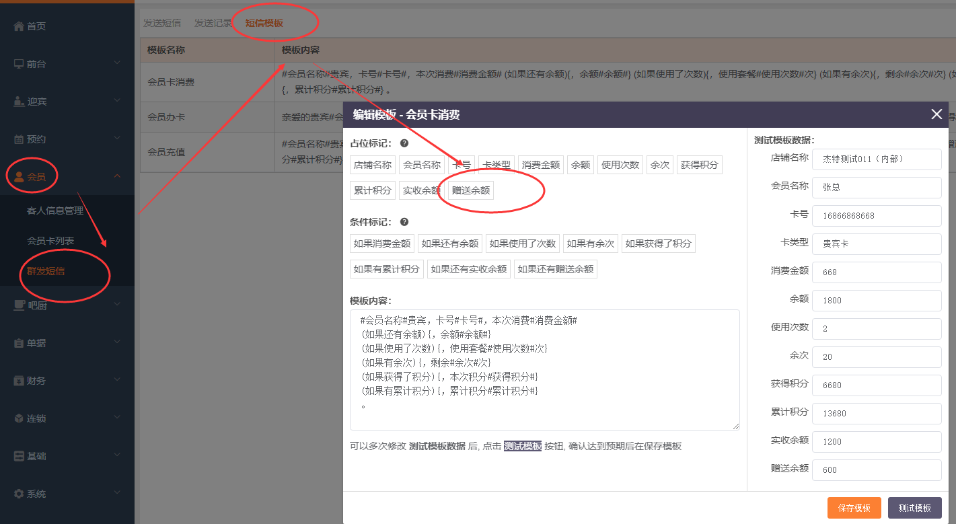956x524 pixels.
Task: Expand the 系统 sidebar menu chevron
Action: pyautogui.click(x=117, y=493)
